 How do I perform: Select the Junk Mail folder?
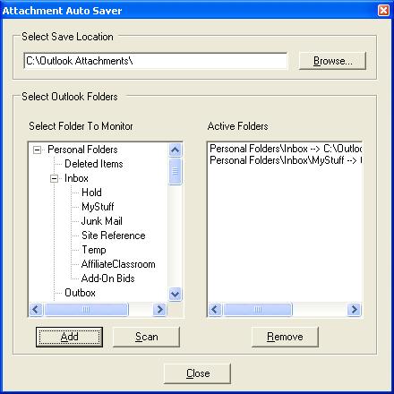[102, 221]
